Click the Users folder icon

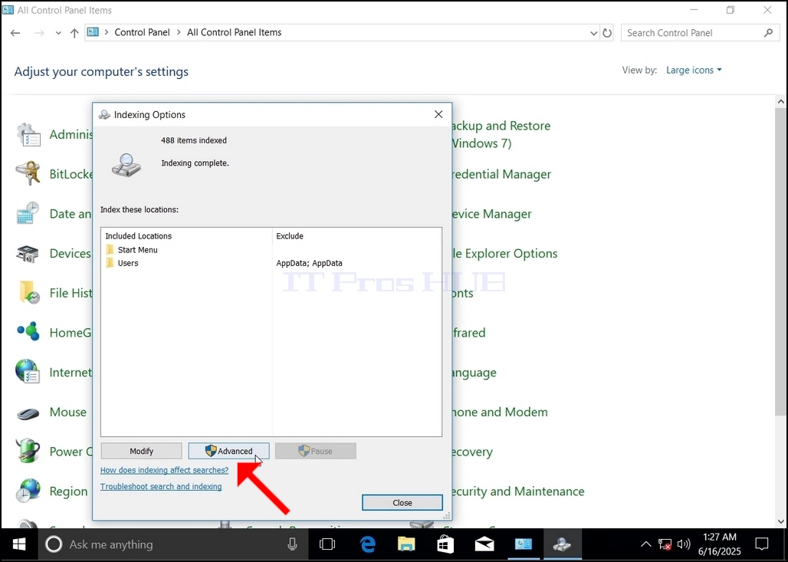tap(110, 263)
